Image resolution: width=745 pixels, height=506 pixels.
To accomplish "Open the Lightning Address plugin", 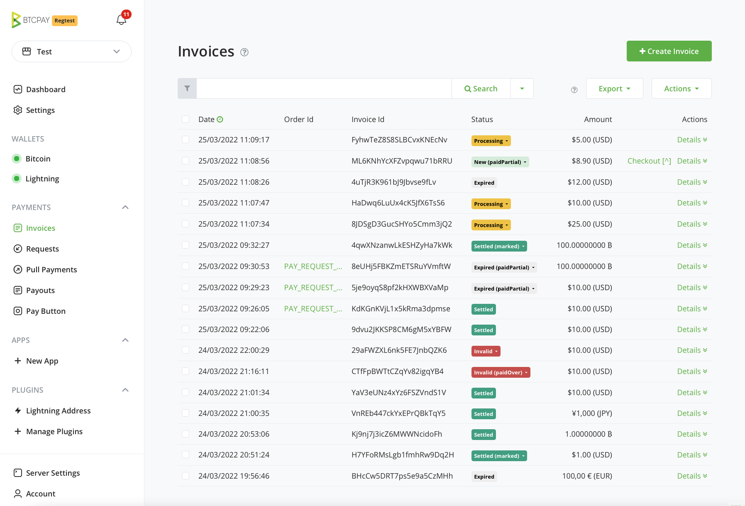I will [x=58, y=411].
